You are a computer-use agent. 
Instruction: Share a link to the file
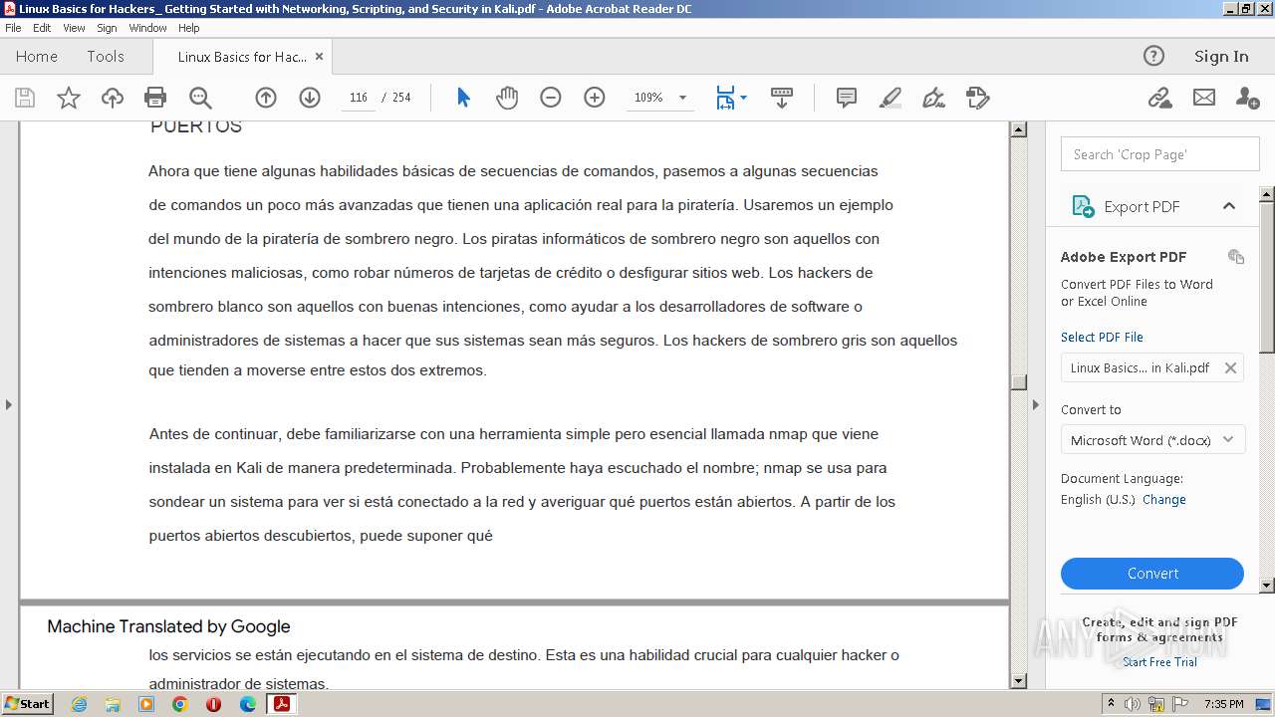1159,98
